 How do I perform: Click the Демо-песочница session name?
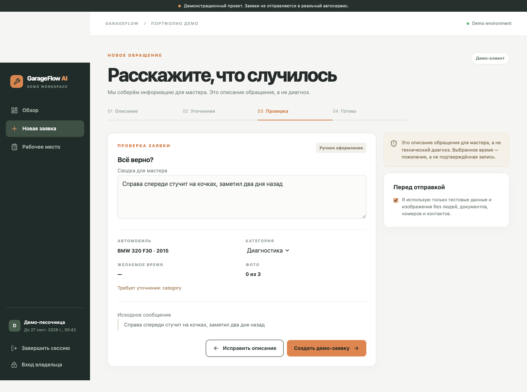(x=45, y=322)
